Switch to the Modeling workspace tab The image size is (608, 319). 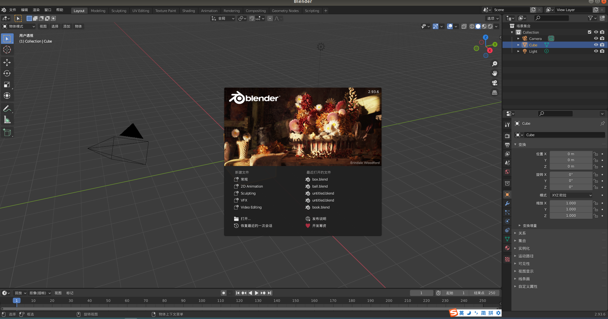click(98, 11)
